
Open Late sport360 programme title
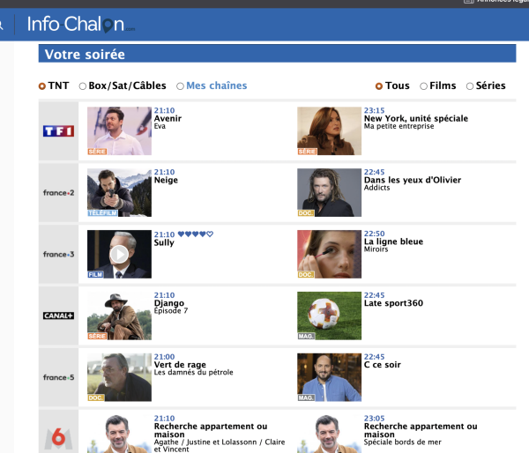pos(393,303)
